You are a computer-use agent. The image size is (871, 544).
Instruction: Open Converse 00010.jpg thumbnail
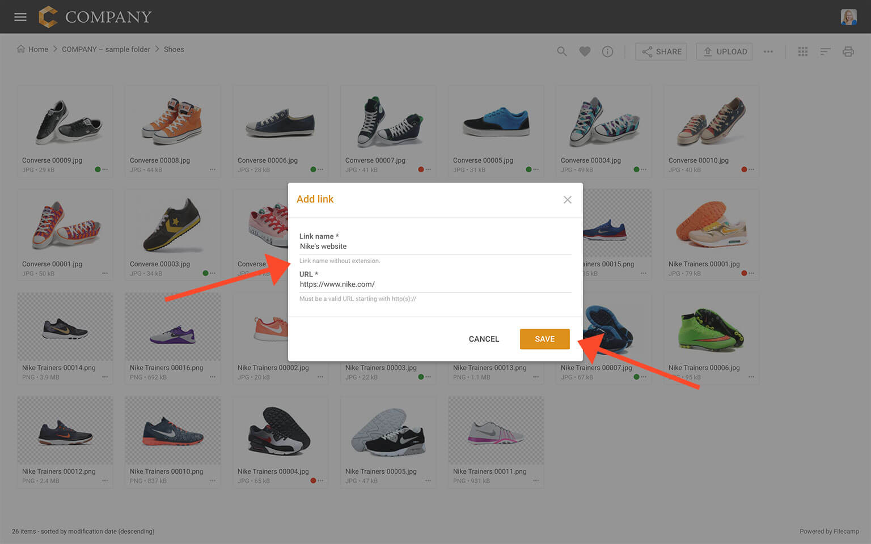click(x=711, y=121)
